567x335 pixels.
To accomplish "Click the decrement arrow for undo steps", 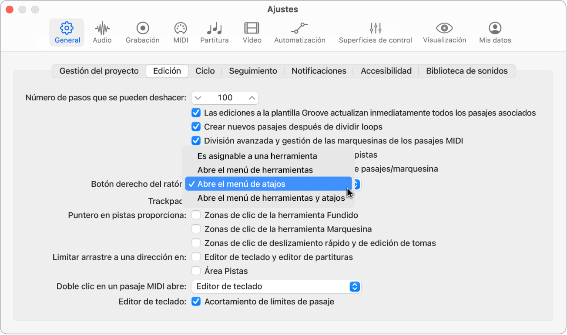I will [198, 97].
